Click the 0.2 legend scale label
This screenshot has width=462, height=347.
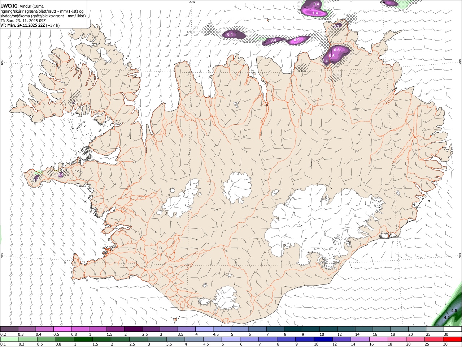tap(3, 334)
